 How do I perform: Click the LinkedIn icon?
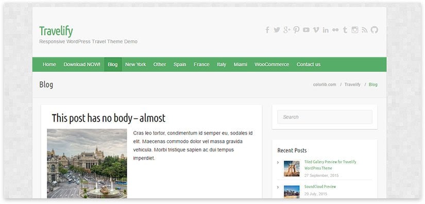coord(326,30)
